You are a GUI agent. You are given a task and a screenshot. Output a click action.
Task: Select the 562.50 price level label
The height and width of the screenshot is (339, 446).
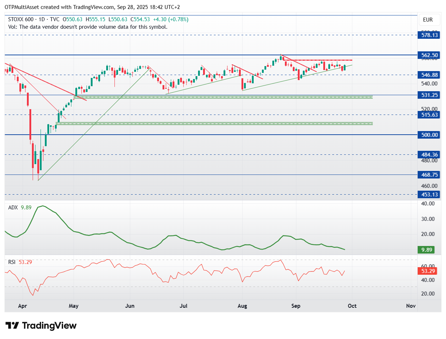pyautogui.click(x=429, y=55)
